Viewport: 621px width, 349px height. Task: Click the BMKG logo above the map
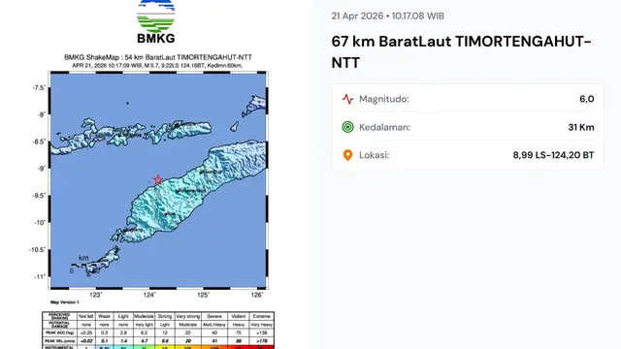coord(156,21)
